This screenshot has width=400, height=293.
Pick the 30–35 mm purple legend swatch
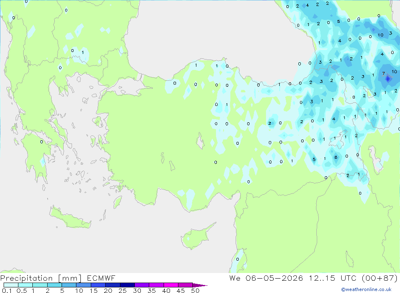(x=142, y=285)
